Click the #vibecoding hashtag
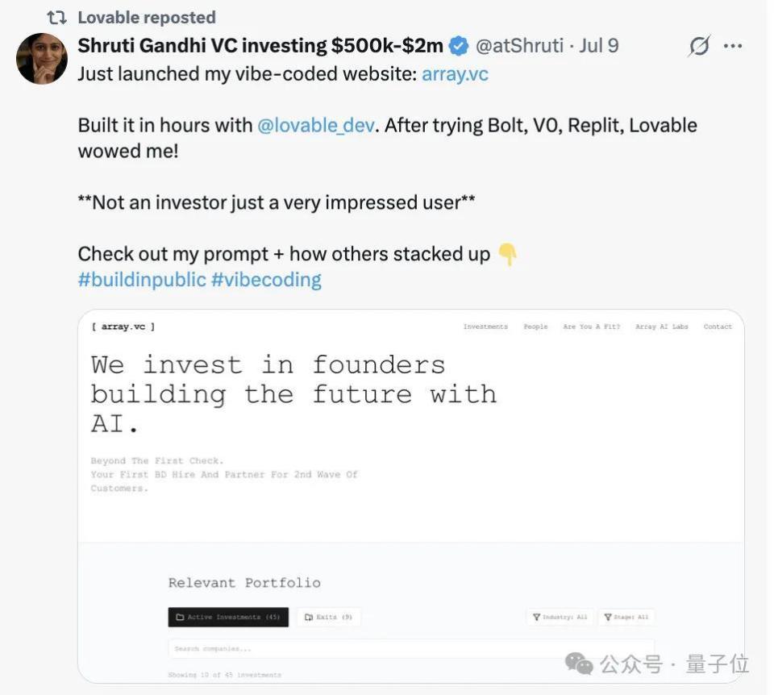This screenshot has height=695, width=774. [266, 280]
